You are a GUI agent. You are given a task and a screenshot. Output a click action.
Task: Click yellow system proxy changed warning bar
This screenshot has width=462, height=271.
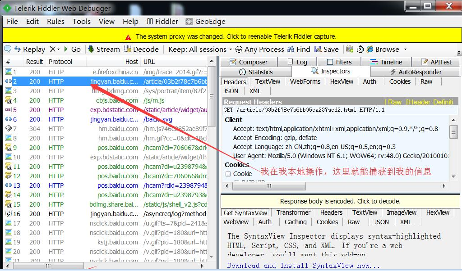tap(232, 36)
